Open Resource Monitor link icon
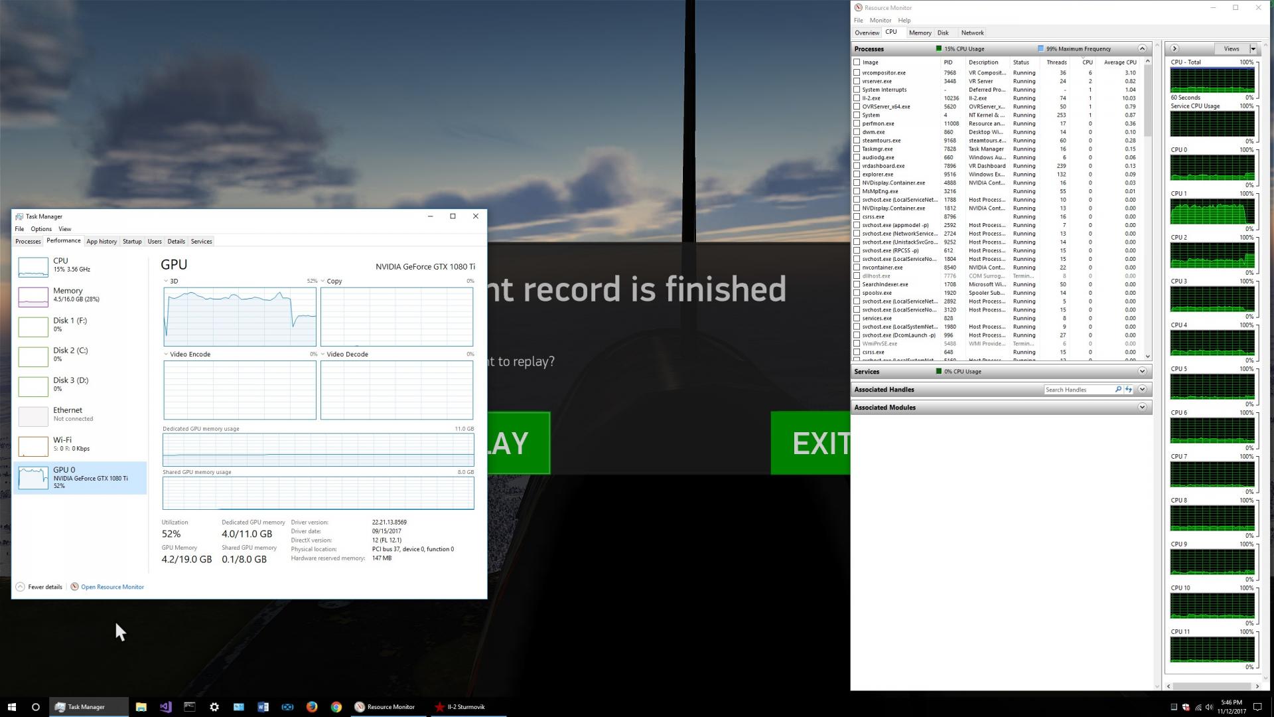The image size is (1274, 717). (74, 587)
